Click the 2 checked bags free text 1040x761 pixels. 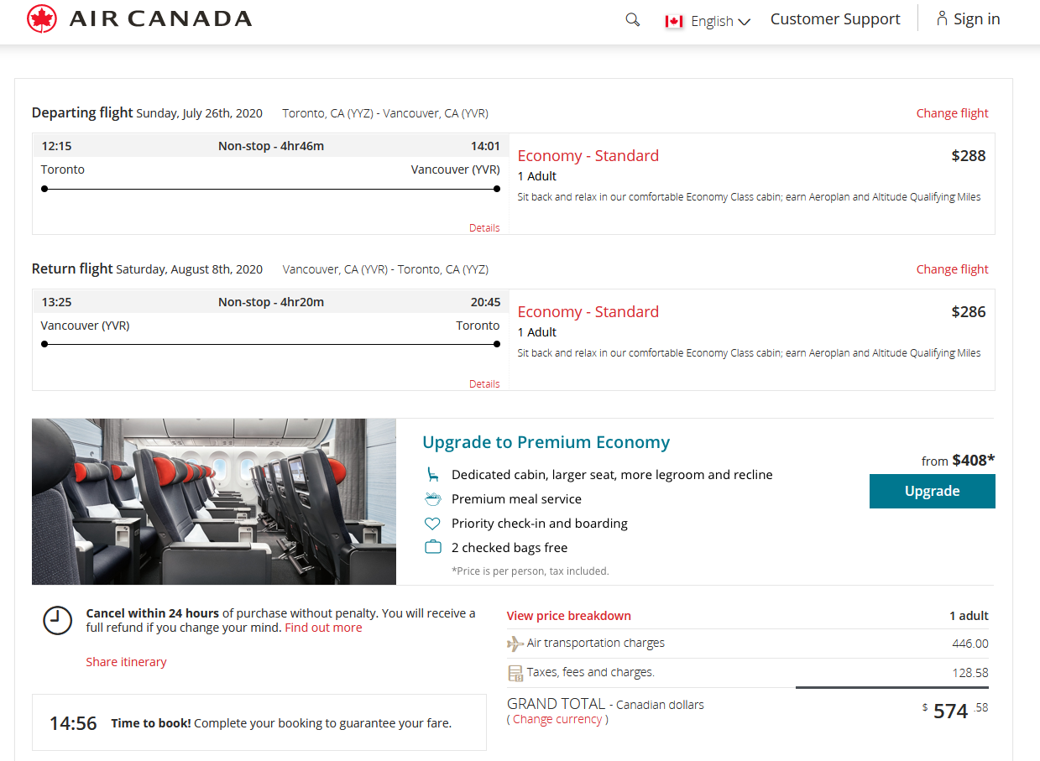pyautogui.click(x=510, y=548)
